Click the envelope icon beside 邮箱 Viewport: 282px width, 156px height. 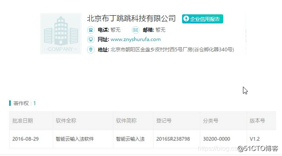tap(136, 30)
